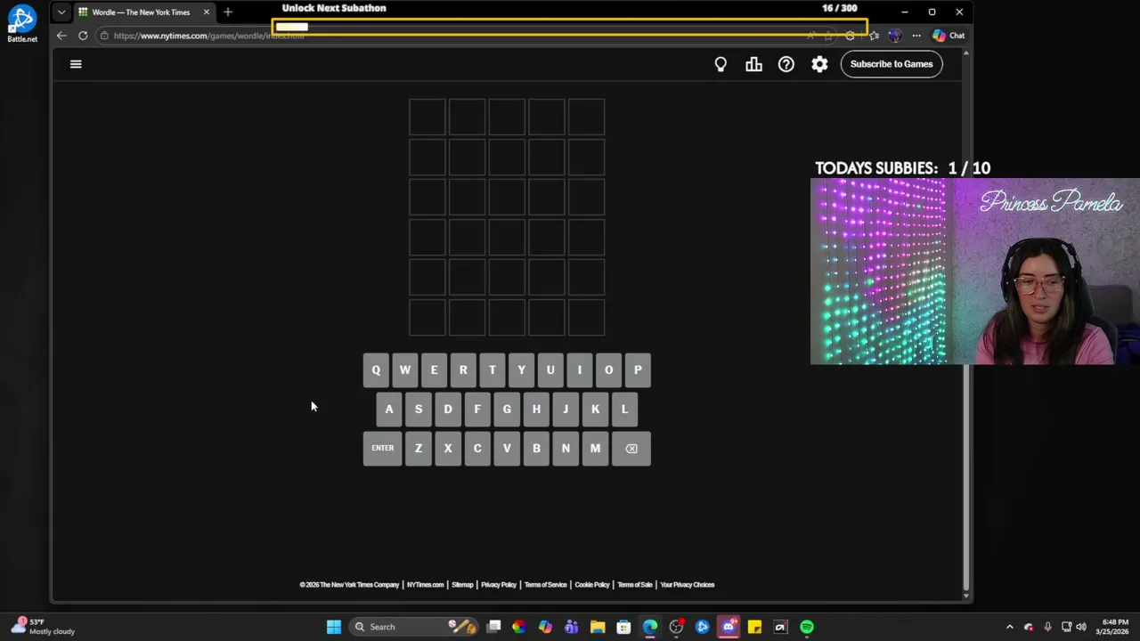1140x641 pixels.
Task: Open the Terms of Sale footer link
Action: coord(635,585)
